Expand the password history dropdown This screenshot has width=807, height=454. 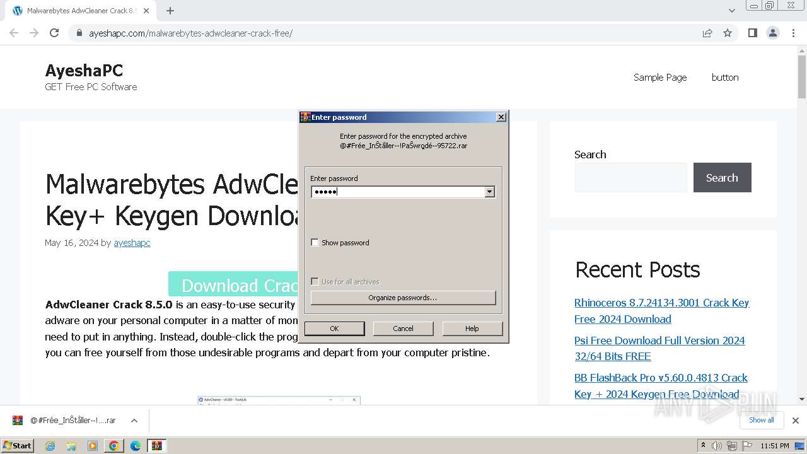click(x=490, y=192)
